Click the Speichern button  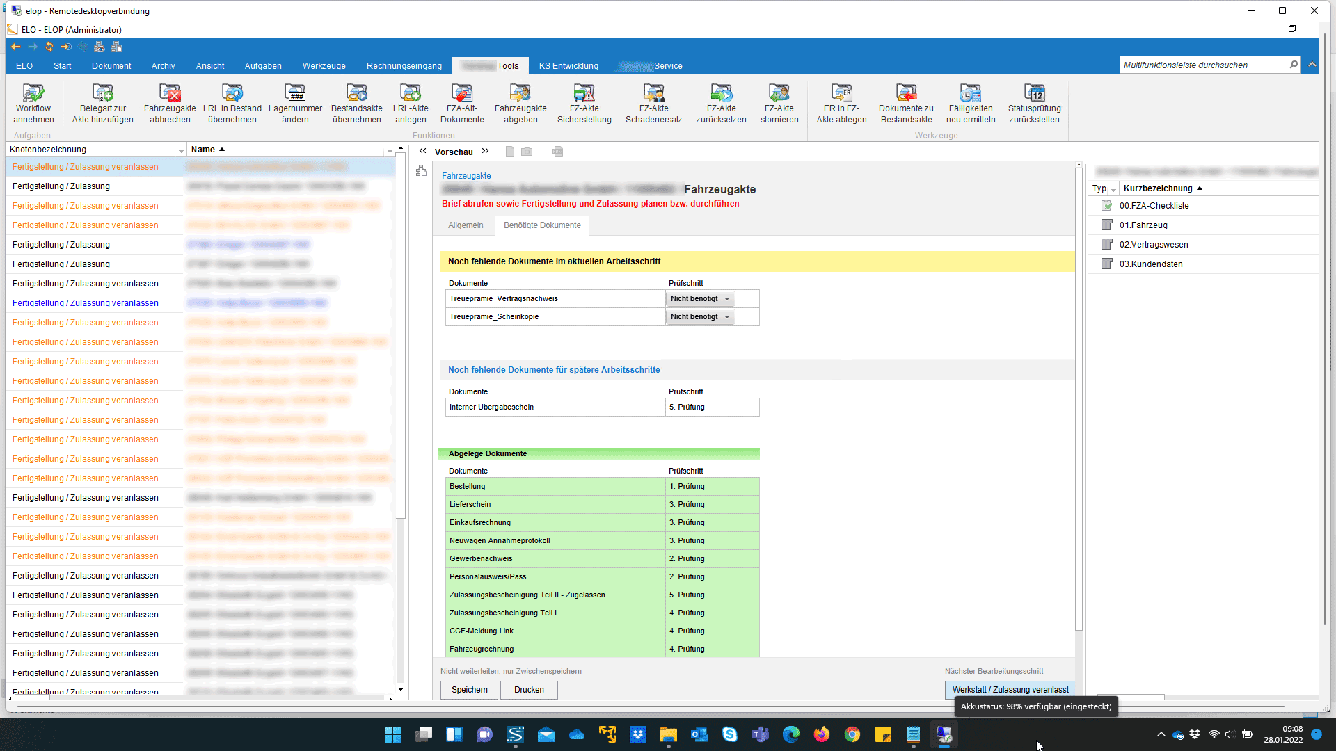click(470, 690)
